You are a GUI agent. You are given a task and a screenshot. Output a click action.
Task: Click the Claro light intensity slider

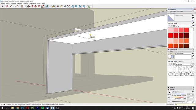click(179, 102)
